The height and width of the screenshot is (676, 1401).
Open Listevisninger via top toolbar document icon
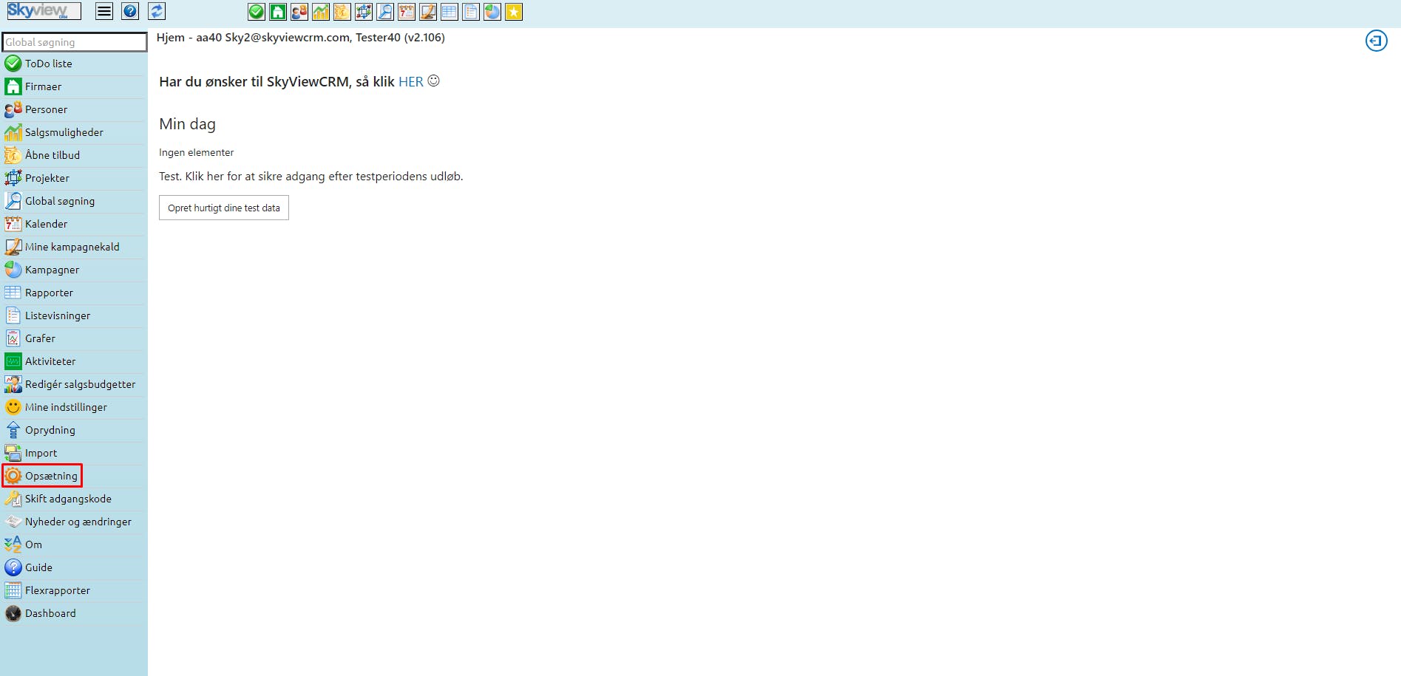point(471,11)
